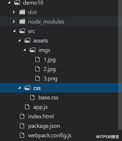Viewport: 122px width, 141px height.
Task: Click the assets open-folder icon
Action: 27,40
